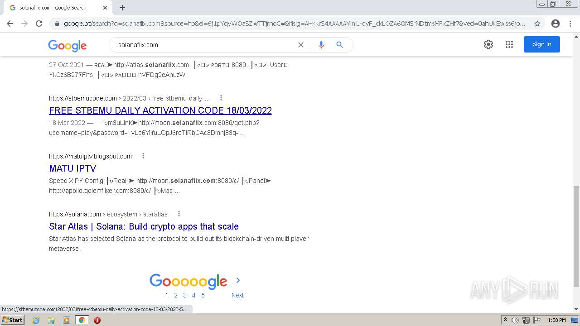Go to results page 3

[x=185, y=295]
